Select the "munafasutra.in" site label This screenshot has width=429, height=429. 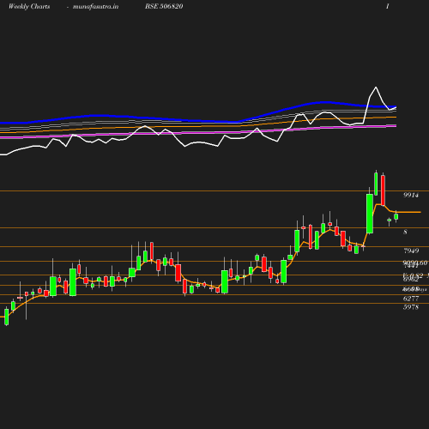click(95, 6)
